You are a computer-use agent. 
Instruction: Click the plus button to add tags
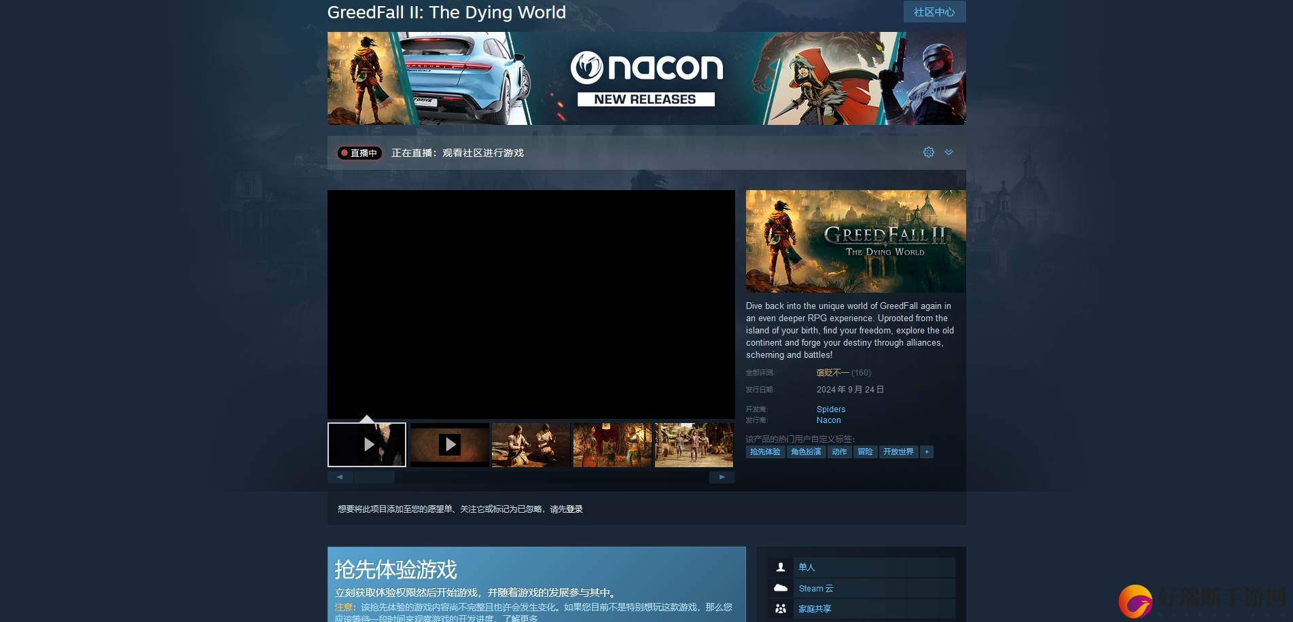tap(927, 452)
